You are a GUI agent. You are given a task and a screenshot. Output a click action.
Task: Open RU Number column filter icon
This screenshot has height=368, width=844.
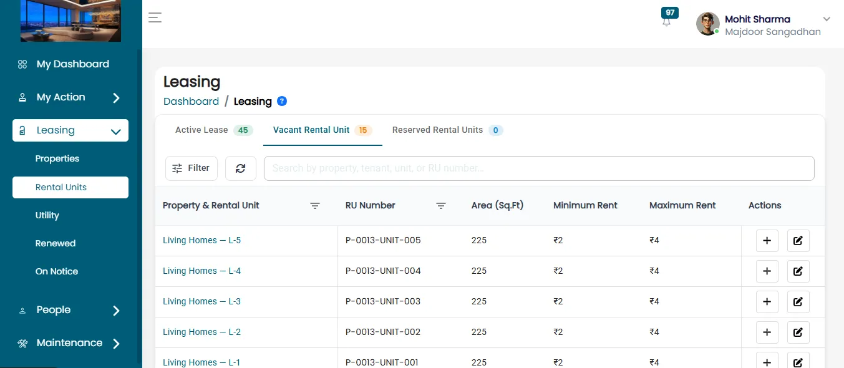[441, 206]
